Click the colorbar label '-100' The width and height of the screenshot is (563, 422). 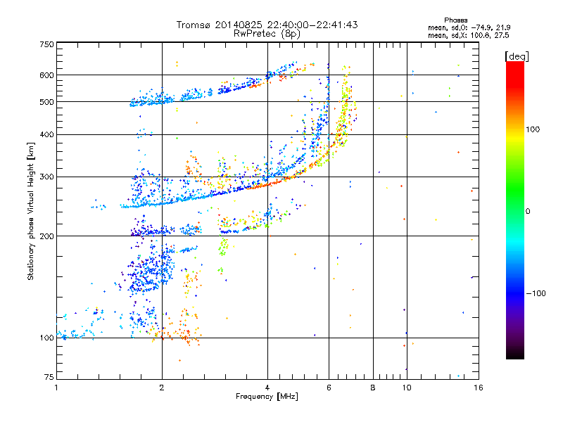pyautogui.click(x=536, y=293)
